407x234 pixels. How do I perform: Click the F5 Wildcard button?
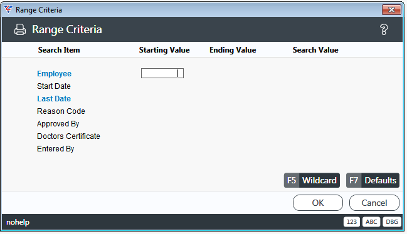coord(312,180)
